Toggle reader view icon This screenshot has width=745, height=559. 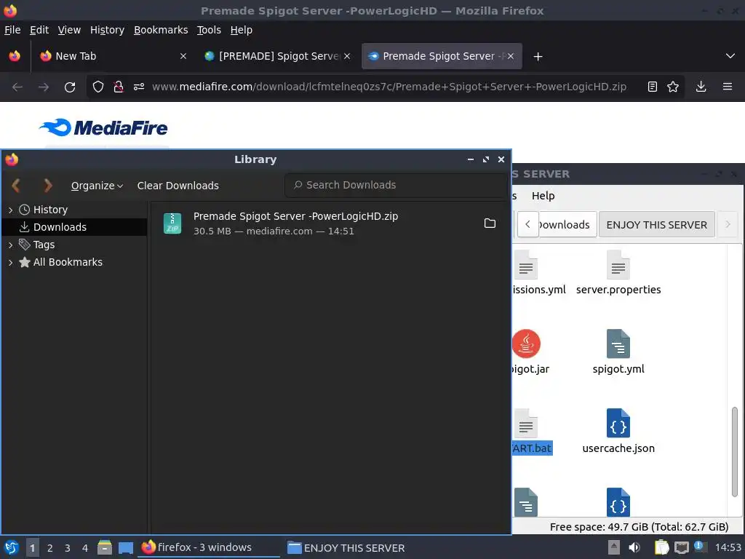pyautogui.click(x=653, y=87)
